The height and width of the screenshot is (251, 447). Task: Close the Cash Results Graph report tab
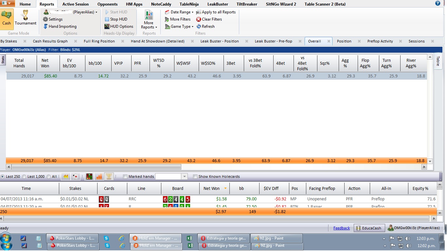(76, 41)
